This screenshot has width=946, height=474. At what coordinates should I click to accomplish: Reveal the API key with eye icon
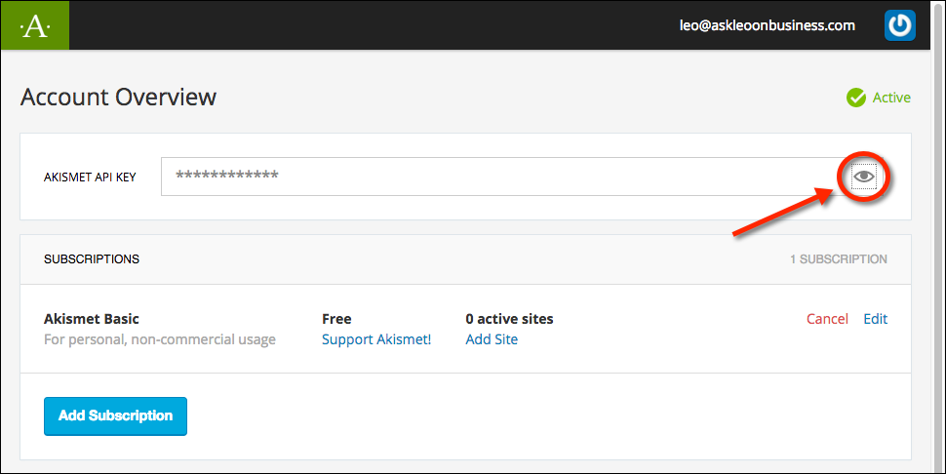pos(863,177)
